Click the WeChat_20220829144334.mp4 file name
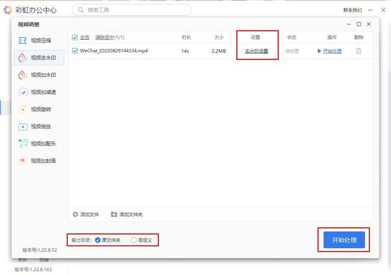The image size is (391, 275). [114, 51]
